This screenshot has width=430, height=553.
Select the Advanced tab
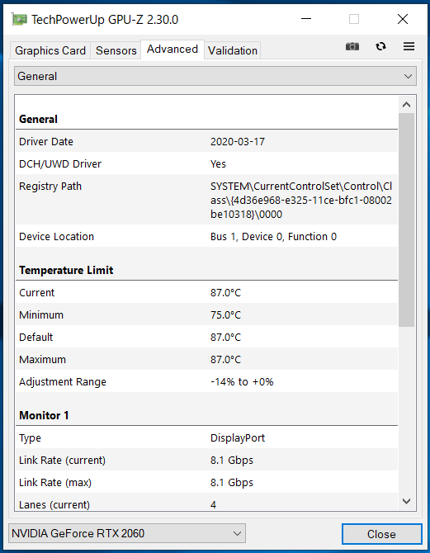tap(172, 50)
